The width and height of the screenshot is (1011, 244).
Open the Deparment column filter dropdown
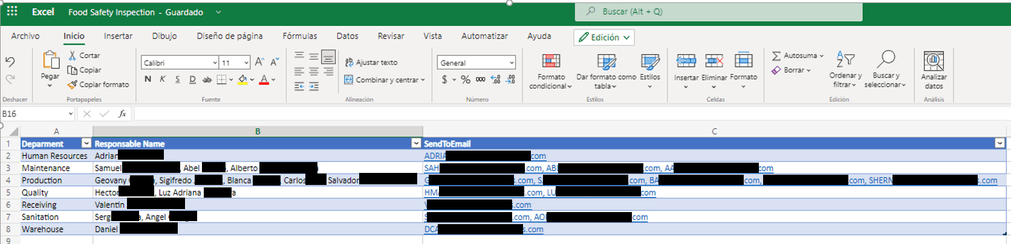tap(86, 143)
